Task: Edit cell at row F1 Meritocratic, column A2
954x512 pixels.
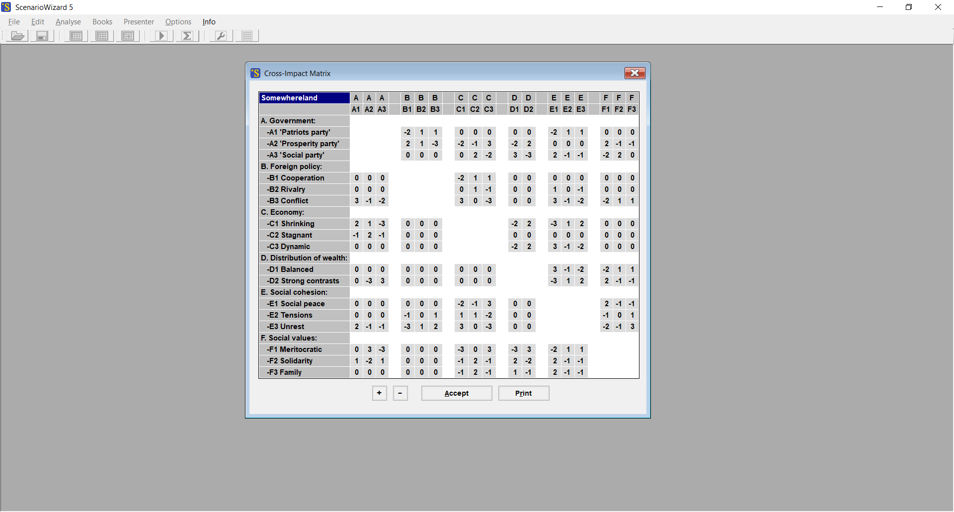Action: [x=369, y=349]
